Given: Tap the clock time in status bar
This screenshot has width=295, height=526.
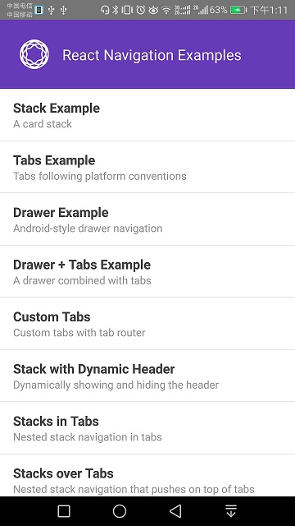Looking at the screenshot, I should (269, 10).
